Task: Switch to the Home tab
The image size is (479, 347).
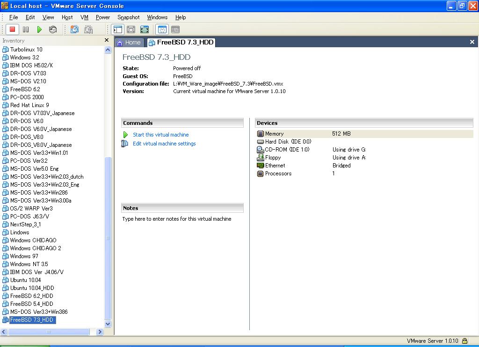Action: point(129,43)
